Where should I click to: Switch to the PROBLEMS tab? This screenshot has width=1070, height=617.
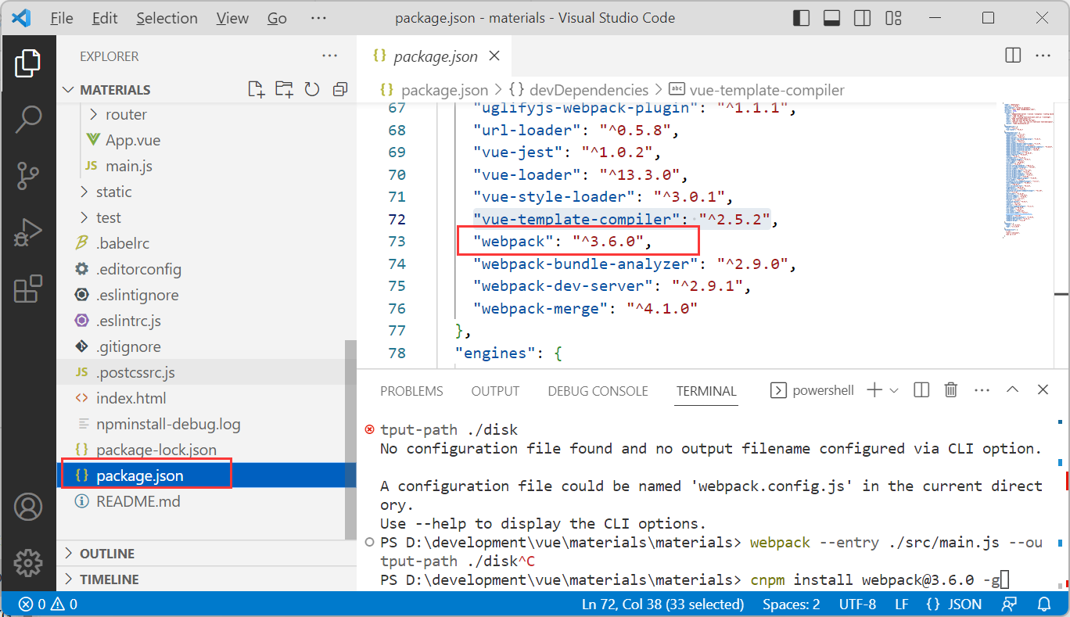click(411, 391)
